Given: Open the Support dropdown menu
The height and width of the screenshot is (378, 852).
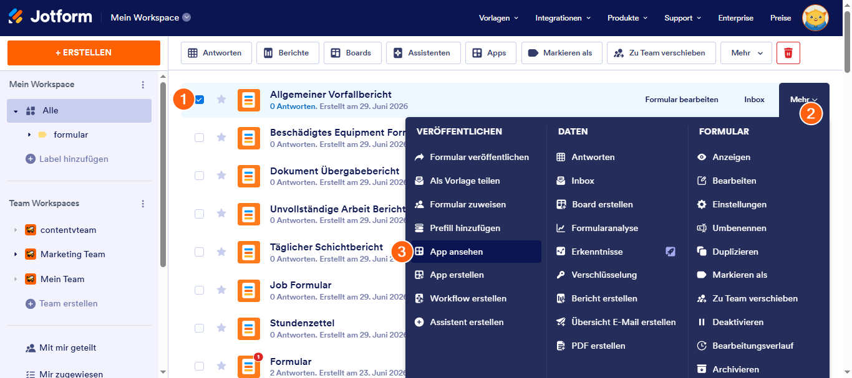Looking at the screenshot, I should coord(683,18).
